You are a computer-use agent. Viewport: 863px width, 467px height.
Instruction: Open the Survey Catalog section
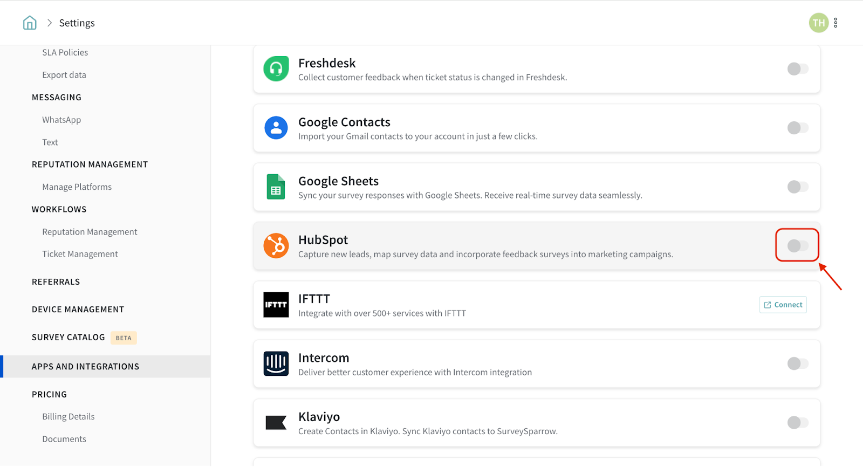click(x=69, y=338)
